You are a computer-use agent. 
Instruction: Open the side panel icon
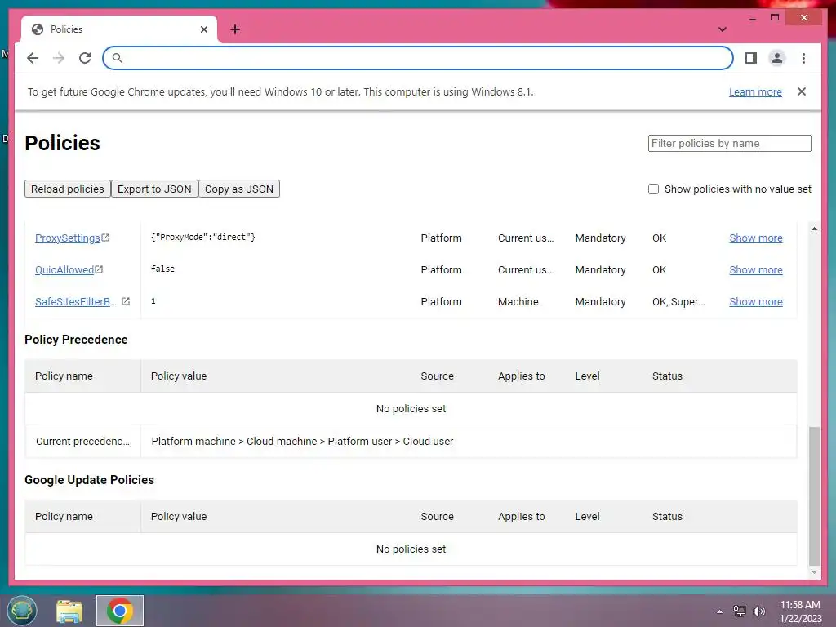coord(751,58)
